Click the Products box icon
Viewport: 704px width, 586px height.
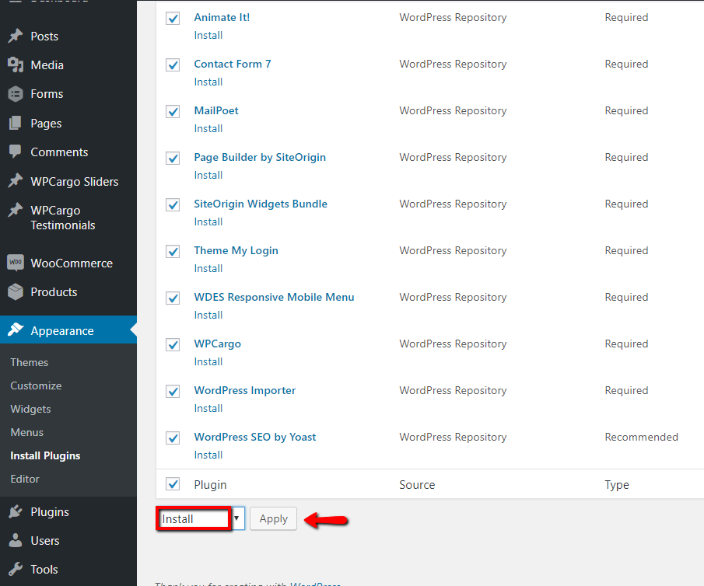click(16, 292)
